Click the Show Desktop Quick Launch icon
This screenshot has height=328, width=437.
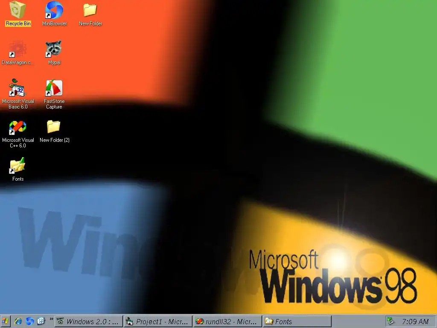41,321
